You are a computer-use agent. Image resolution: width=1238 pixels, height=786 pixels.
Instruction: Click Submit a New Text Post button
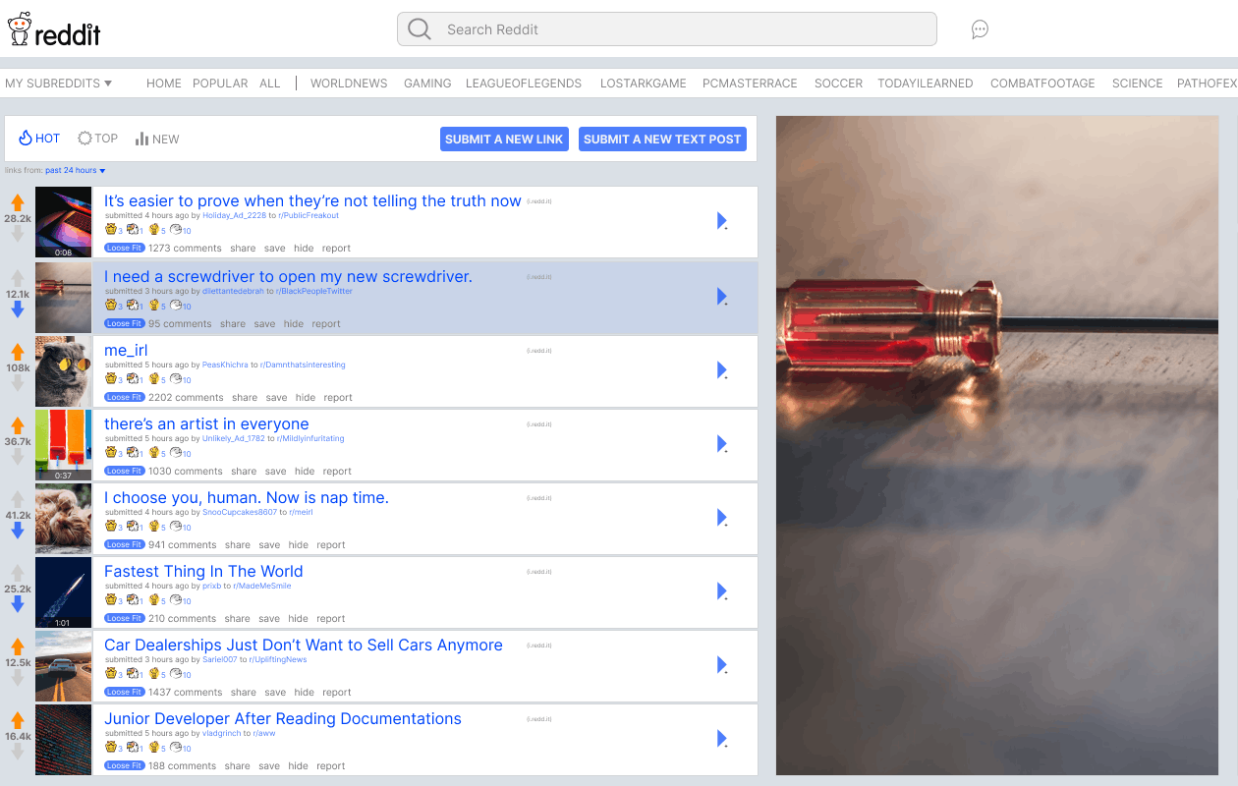662,140
